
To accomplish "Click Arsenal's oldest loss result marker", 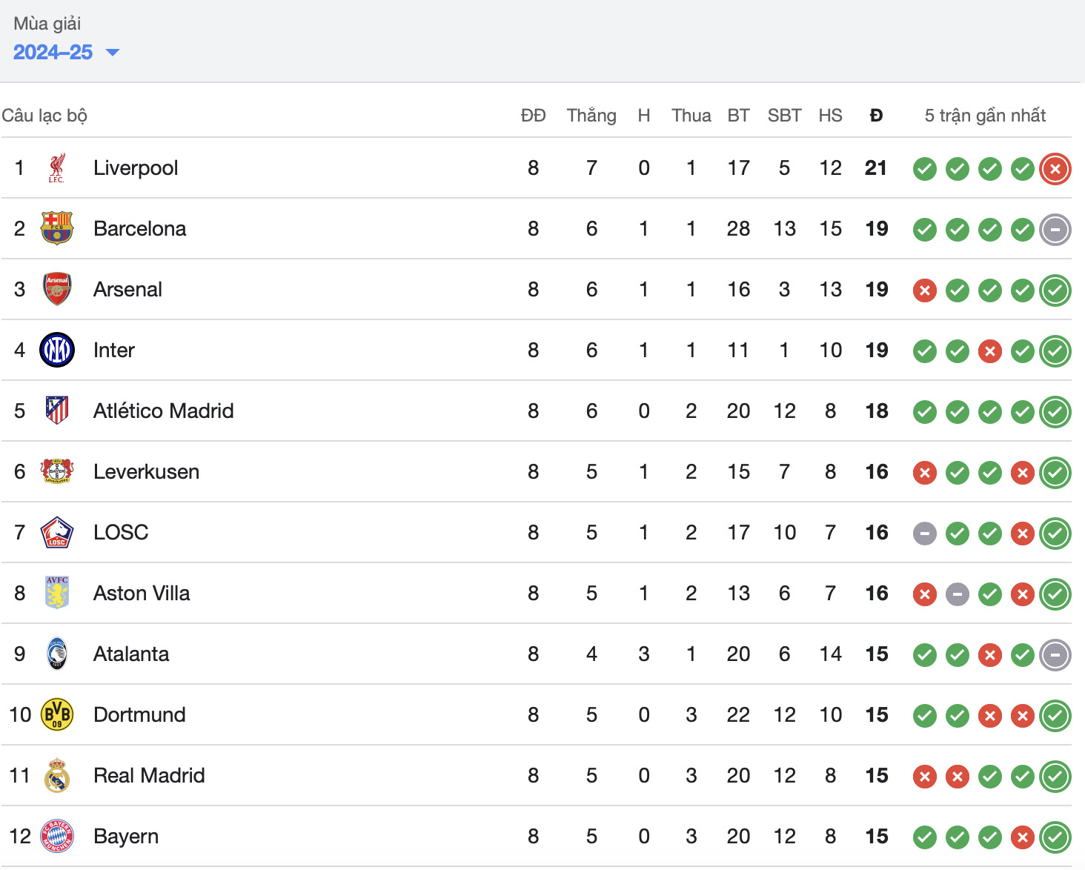I will tap(924, 290).
